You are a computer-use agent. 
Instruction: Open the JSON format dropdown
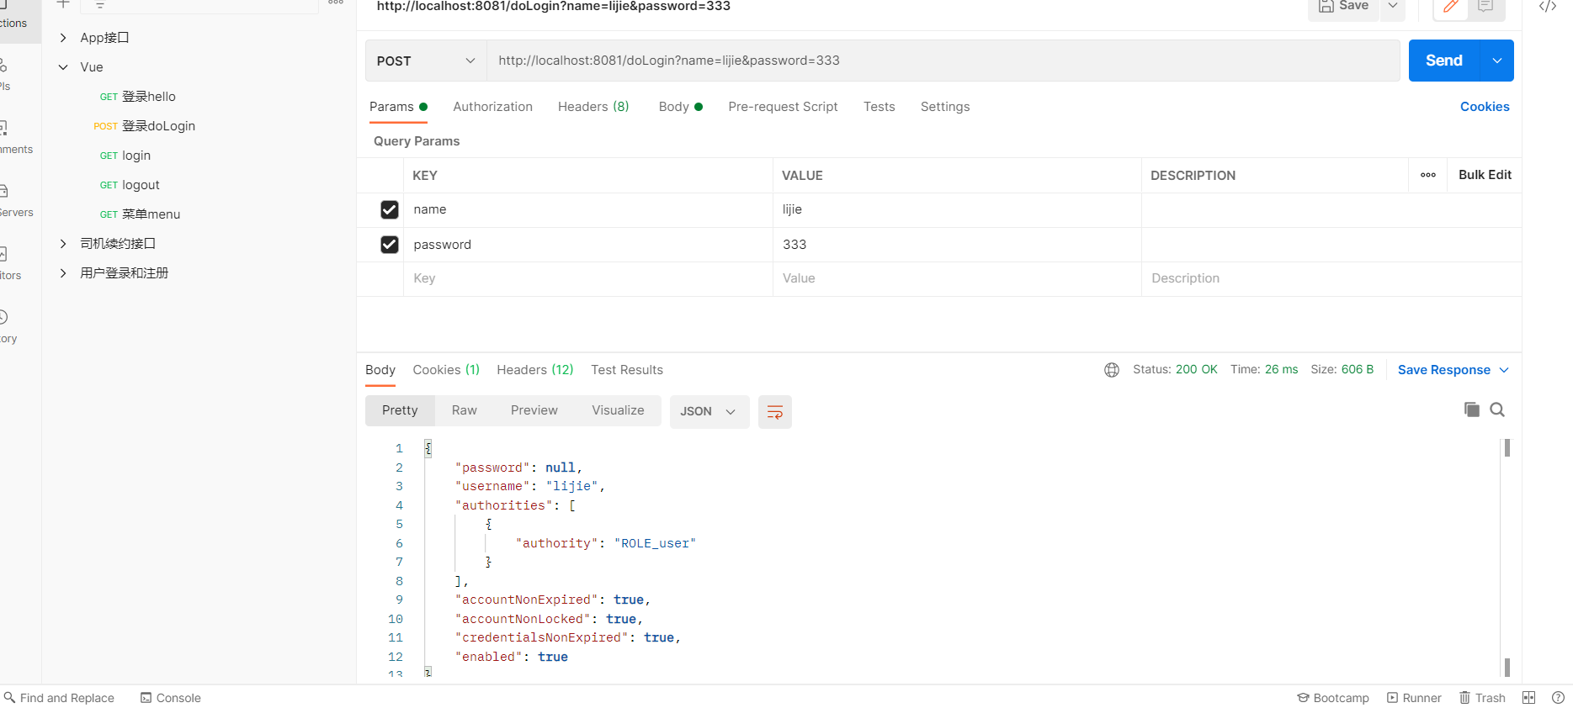pyautogui.click(x=709, y=411)
